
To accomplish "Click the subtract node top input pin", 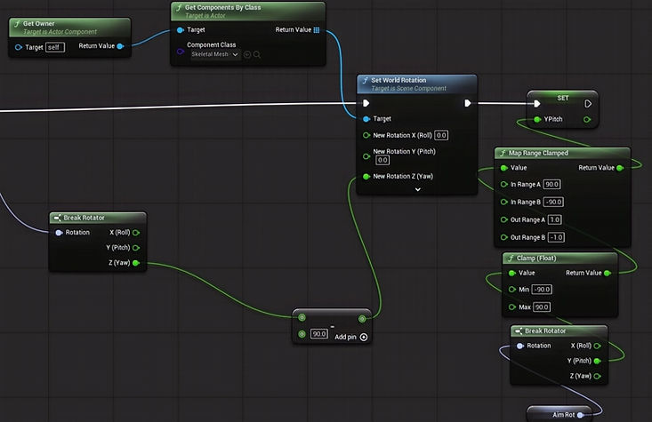I will click(x=302, y=318).
